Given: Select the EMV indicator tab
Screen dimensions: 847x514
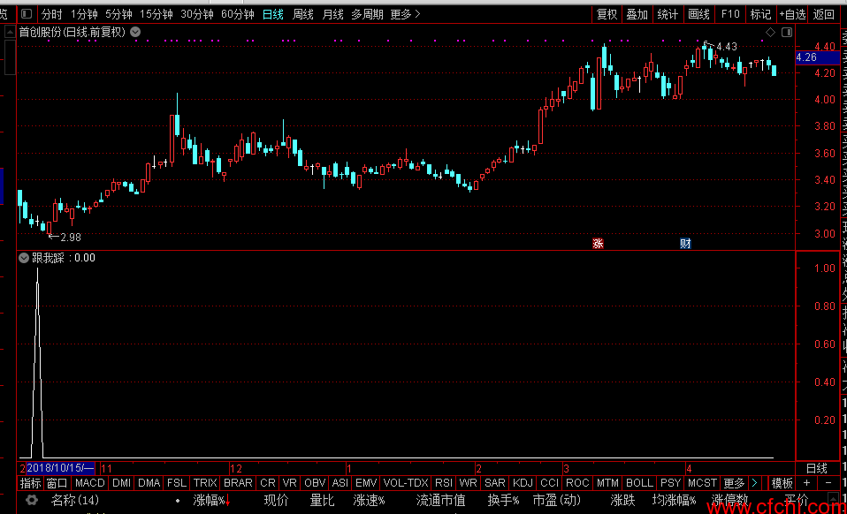Looking at the screenshot, I should [366, 483].
